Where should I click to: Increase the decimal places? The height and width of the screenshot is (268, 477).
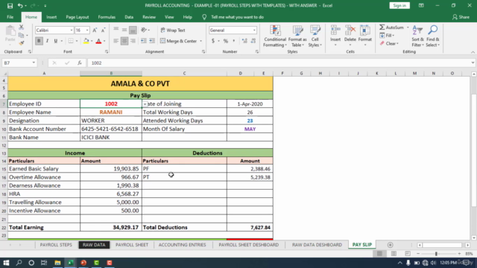pyautogui.click(x=244, y=41)
